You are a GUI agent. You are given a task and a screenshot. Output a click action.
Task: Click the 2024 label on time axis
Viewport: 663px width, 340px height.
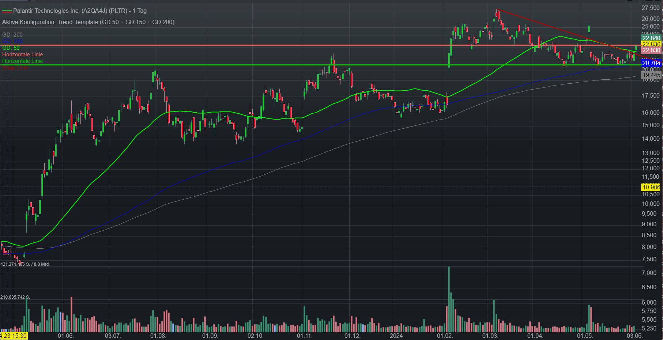(396, 336)
